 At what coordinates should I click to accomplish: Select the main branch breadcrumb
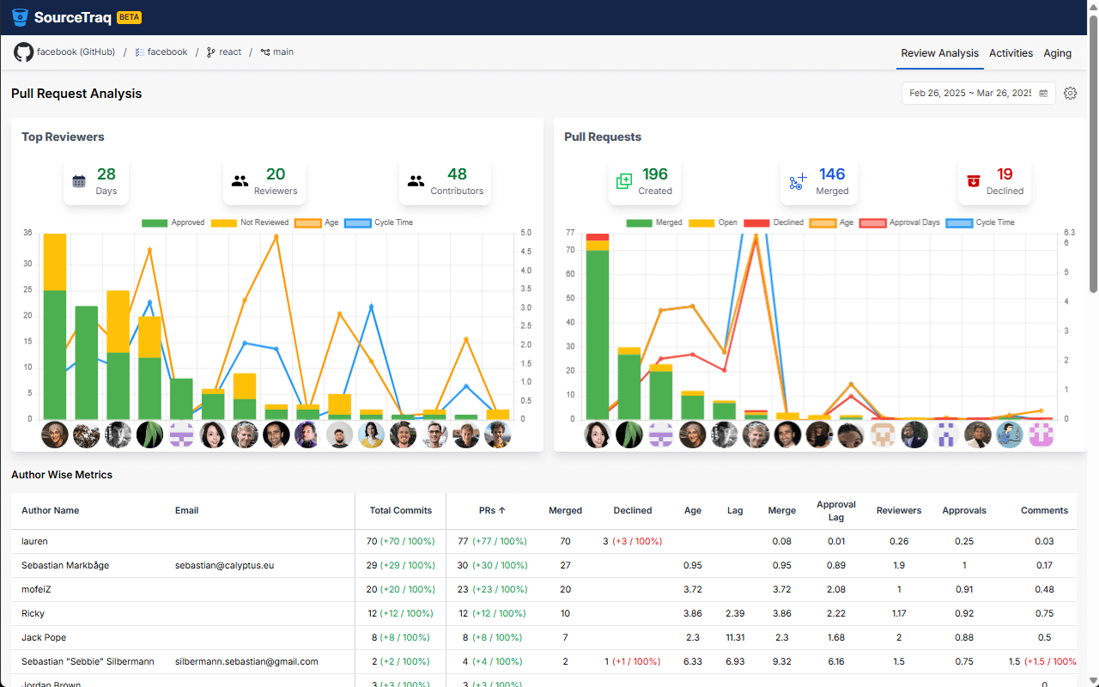pyautogui.click(x=283, y=52)
